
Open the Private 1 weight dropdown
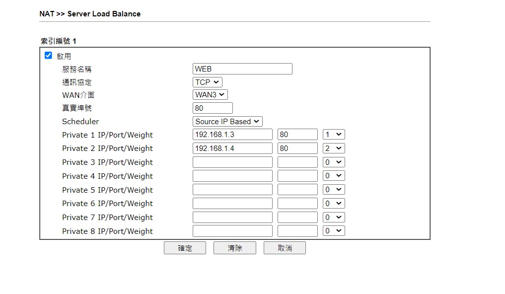click(x=334, y=135)
